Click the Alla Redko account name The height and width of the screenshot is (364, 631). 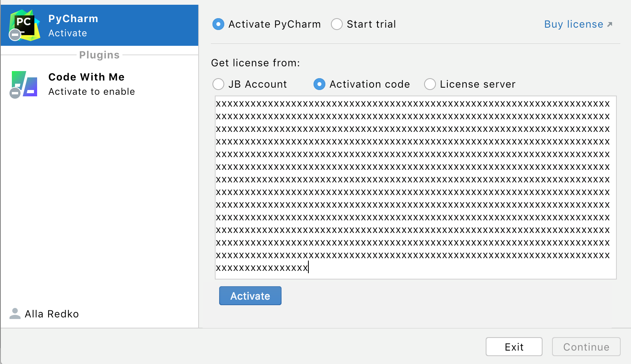coord(52,314)
